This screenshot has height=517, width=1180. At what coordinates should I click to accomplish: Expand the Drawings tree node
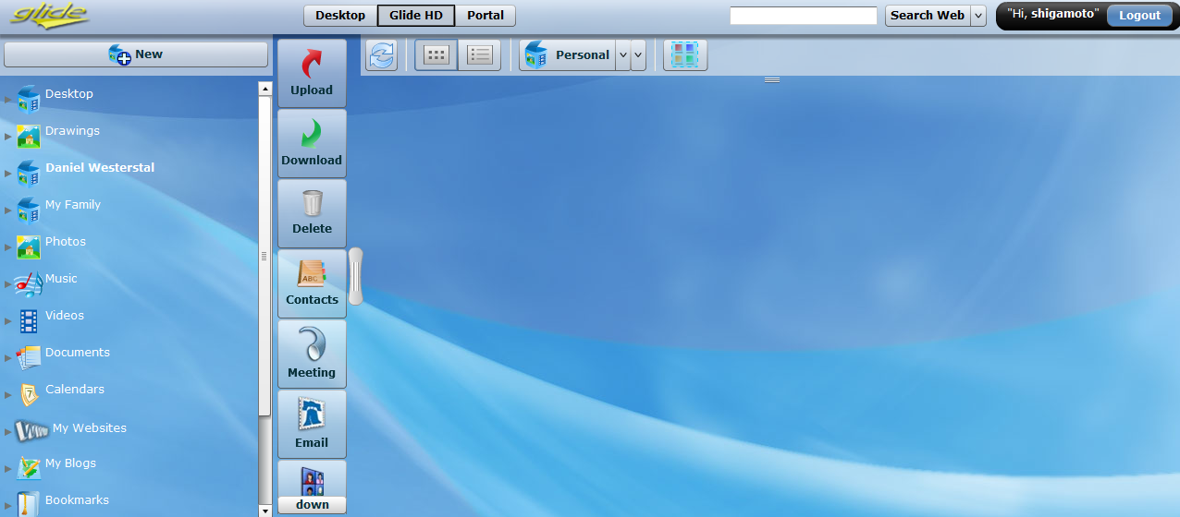click(x=8, y=137)
